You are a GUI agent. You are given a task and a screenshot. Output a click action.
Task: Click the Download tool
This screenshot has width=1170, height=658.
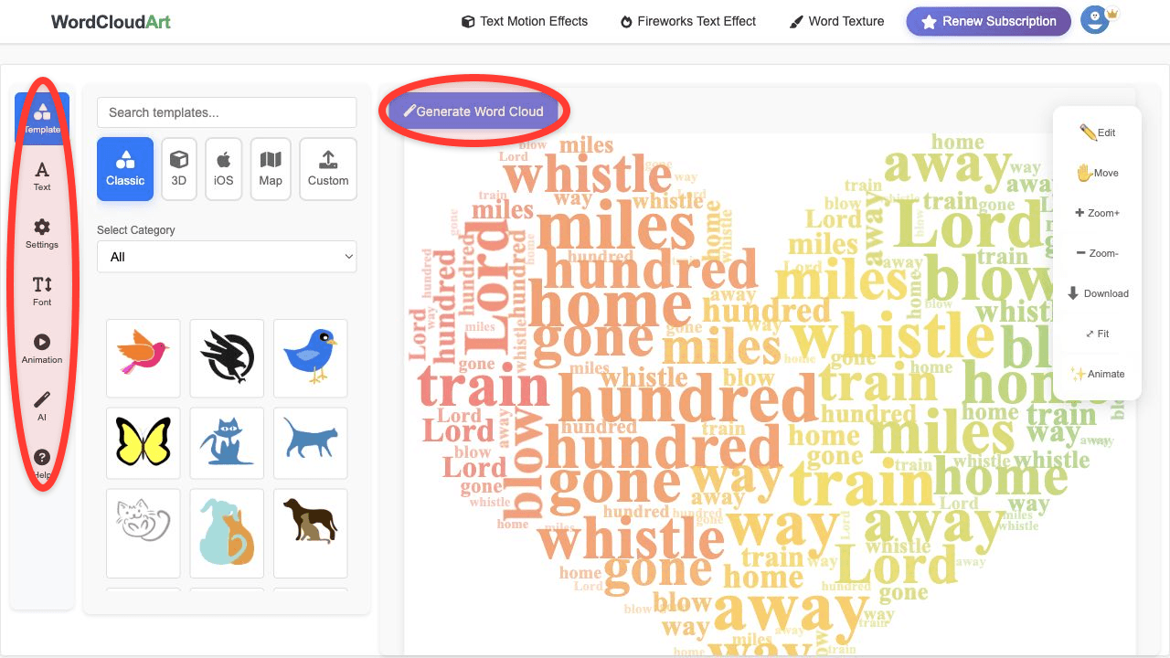point(1097,293)
